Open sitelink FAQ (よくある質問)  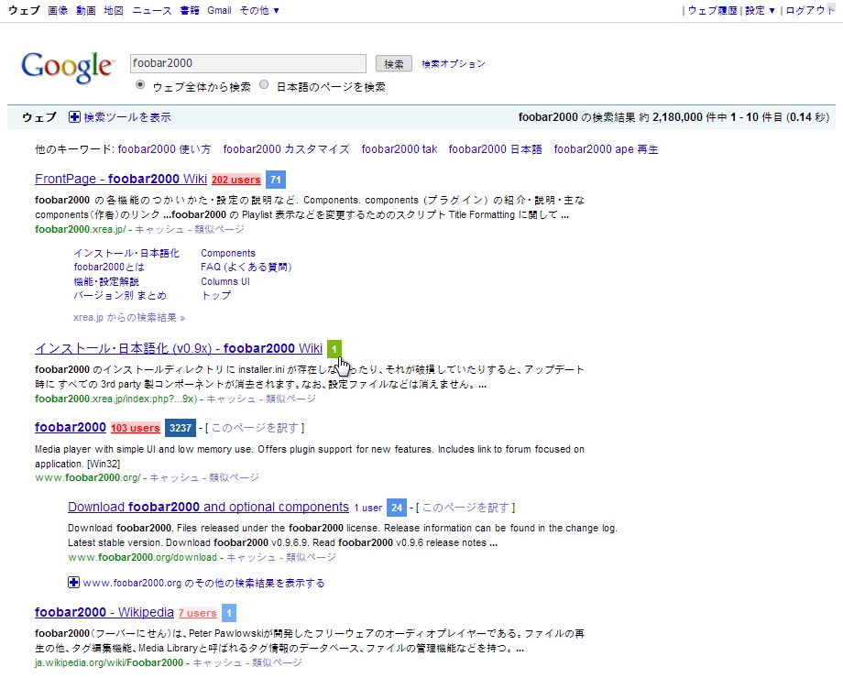coord(246,268)
